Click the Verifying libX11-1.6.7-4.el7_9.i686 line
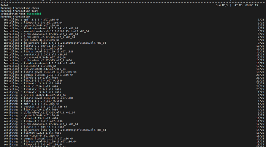The height and width of the screenshot is (147, 266). pyautogui.click(x=33, y=101)
